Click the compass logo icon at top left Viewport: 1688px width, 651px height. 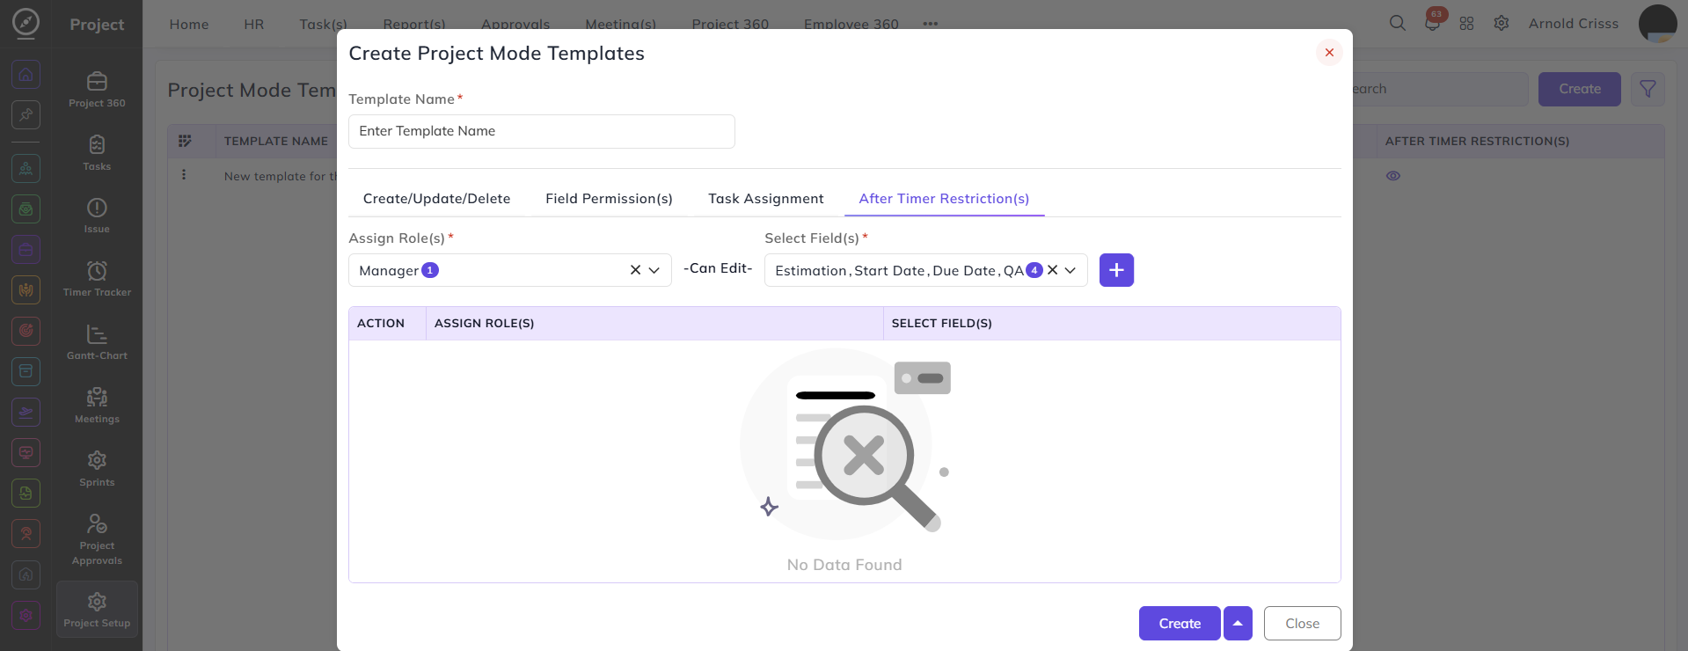click(x=26, y=23)
